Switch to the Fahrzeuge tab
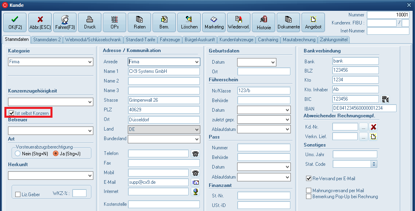Viewport: 415px width, 211px height. [x=170, y=40]
